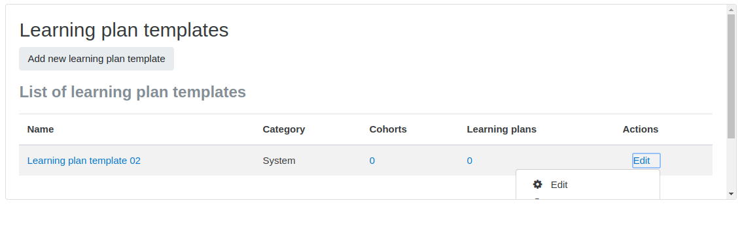742x237 pixels.
Task: Click the scrollbar up arrow
Action: 731,9
